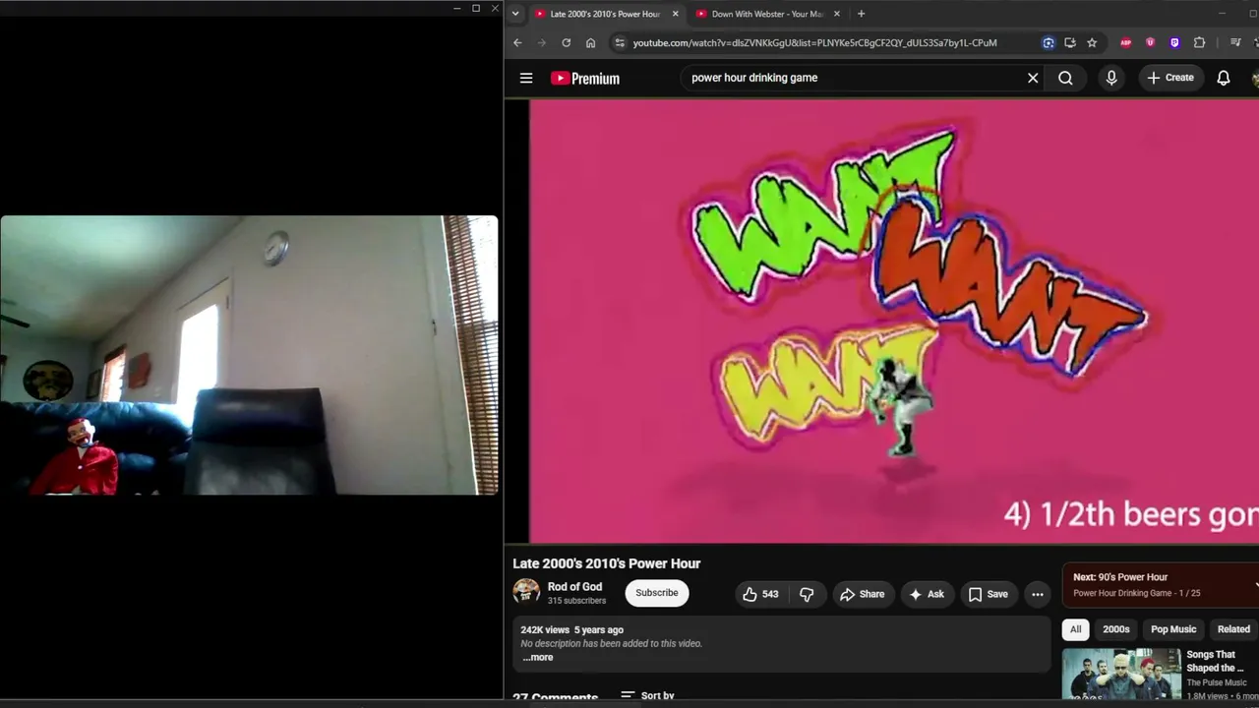Open the Next: 90's Power Hour playlist panel
Viewport: 1259px width, 708px height.
click(1161, 585)
